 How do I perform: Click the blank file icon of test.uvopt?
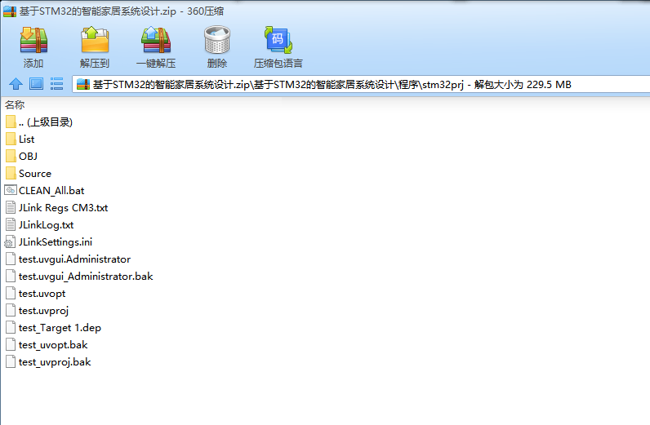[11, 294]
